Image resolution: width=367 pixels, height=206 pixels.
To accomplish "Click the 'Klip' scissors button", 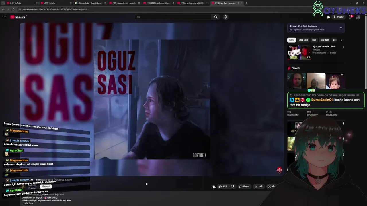I will 271,187.
